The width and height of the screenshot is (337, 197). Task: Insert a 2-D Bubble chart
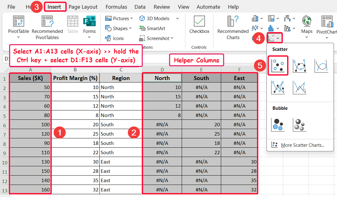[x=278, y=124]
